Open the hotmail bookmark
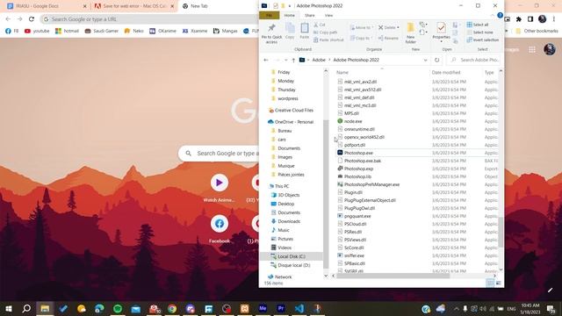The height and width of the screenshot is (316, 562). [67, 32]
